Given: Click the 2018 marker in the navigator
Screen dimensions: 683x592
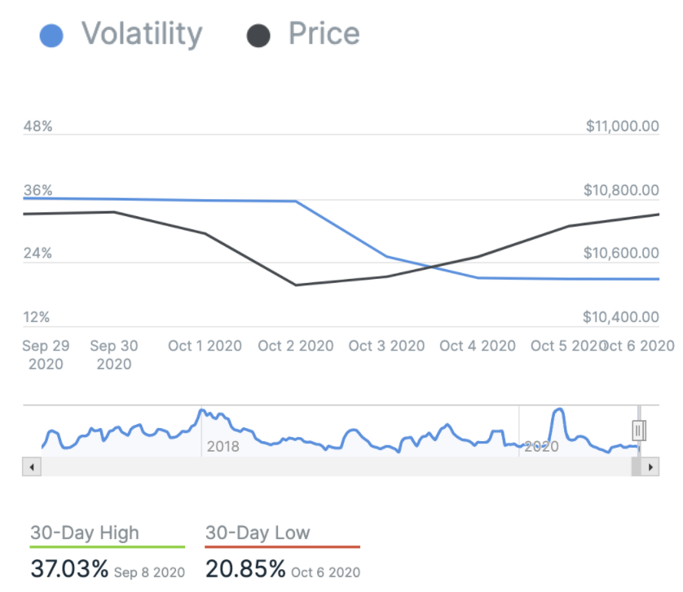Looking at the screenshot, I should pyautogui.click(x=223, y=446).
